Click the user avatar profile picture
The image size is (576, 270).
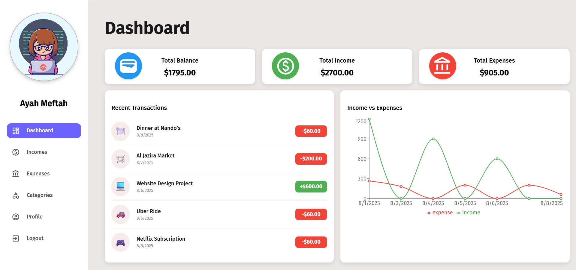tap(44, 47)
